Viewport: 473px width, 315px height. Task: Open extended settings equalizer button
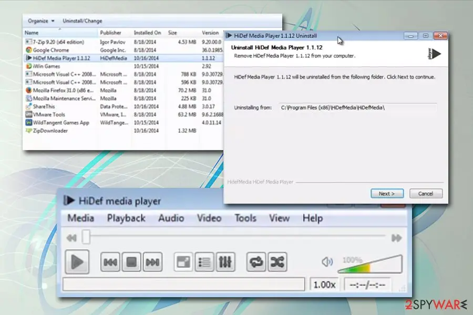[x=225, y=262]
